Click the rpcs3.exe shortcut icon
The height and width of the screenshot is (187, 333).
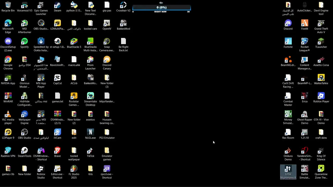107,172
